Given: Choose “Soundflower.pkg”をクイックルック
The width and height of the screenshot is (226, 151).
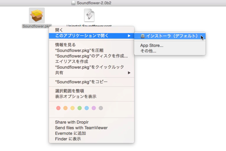Looking at the screenshot, I should click(91, 67).
